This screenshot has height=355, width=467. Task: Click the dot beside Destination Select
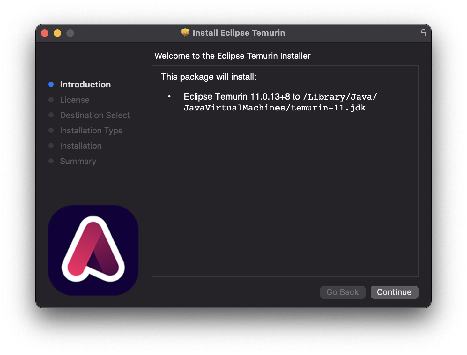coord(51,115)
